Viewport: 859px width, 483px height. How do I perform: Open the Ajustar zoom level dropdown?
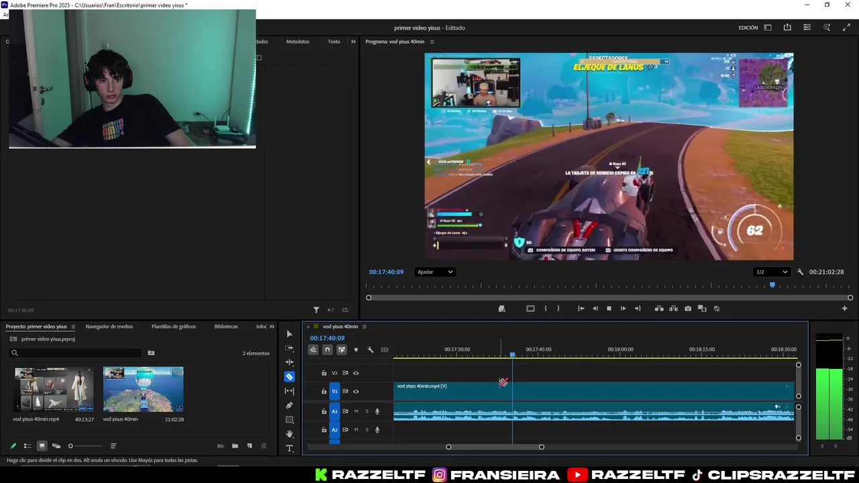click(x=435, y=272)
